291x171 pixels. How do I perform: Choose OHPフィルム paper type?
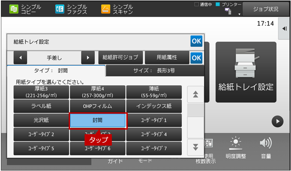[98, 106]
